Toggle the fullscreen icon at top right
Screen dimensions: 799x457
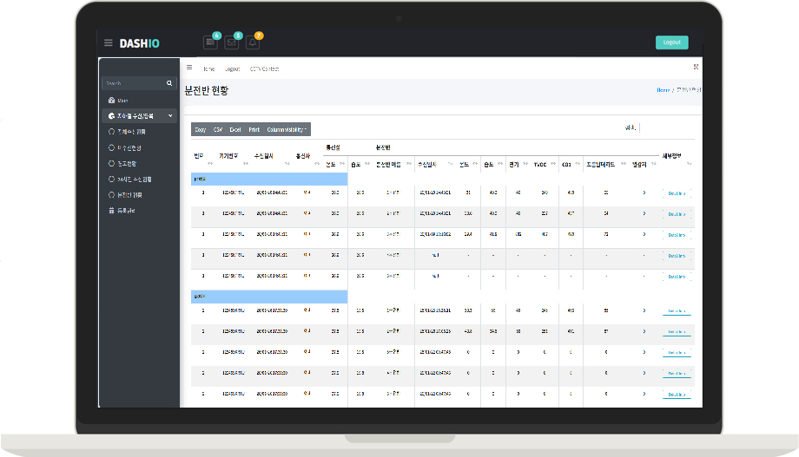[x=696, y=68]
